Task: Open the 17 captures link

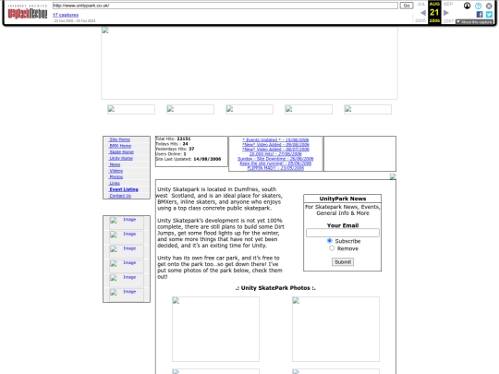Action: 66,15
